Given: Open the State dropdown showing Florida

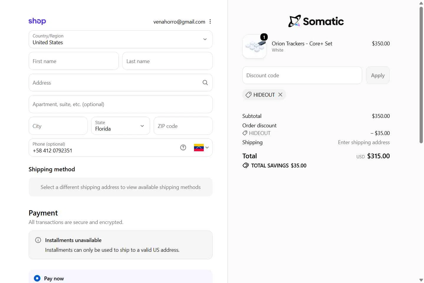Looking at the screenshot, I should [x=121, y=126].
